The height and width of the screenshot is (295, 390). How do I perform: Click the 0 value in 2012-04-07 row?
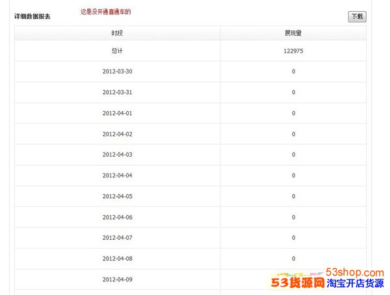(x=294, y=238)
